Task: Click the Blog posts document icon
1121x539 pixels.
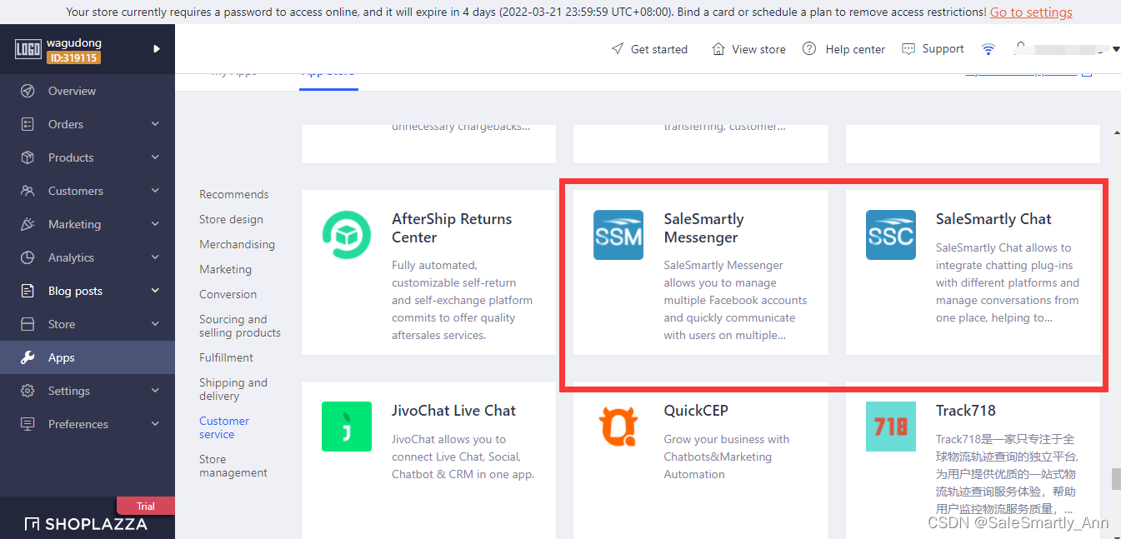Action: click(x=28, y=291)
